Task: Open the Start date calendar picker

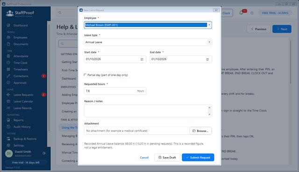Action: [x=142, y=59]
